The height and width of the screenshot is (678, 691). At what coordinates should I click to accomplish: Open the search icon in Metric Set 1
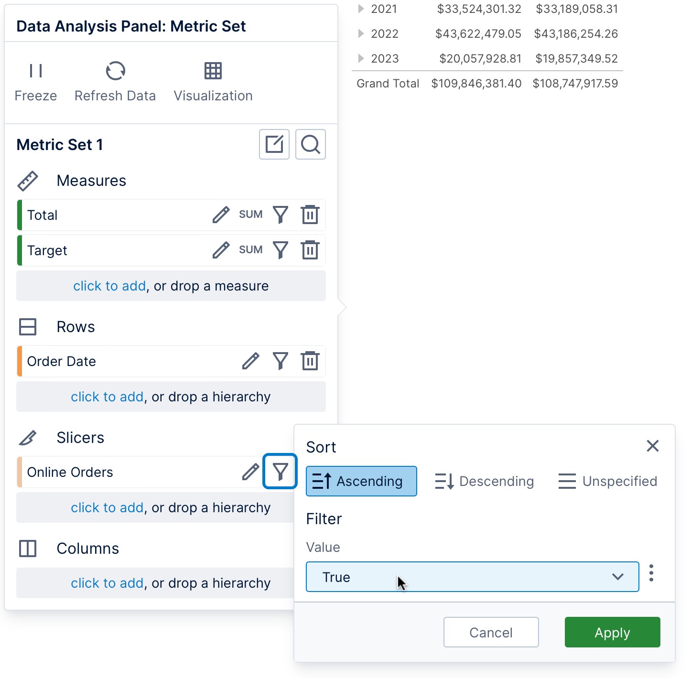point(310,144)
